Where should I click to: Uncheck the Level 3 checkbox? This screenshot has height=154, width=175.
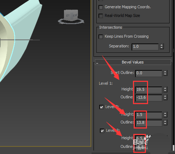pyautogui.click(x=102, y=131)
